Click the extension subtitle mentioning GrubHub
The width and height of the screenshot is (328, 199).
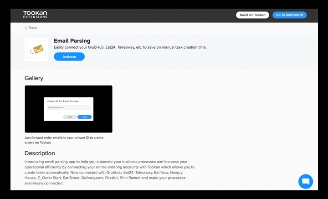(130, 47)
